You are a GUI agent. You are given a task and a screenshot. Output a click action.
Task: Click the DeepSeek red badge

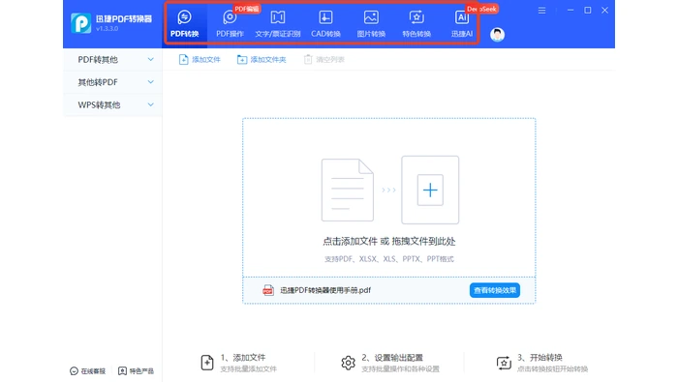(481, 9)
